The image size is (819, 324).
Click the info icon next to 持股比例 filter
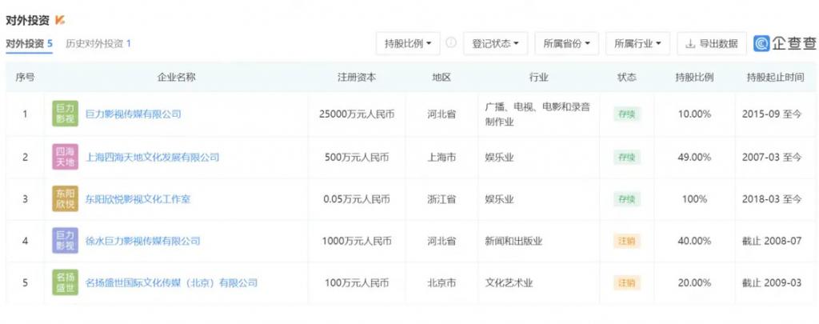pos(451,42)
